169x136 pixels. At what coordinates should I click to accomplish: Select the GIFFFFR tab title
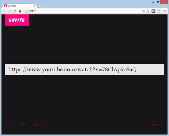pos(12,6)
